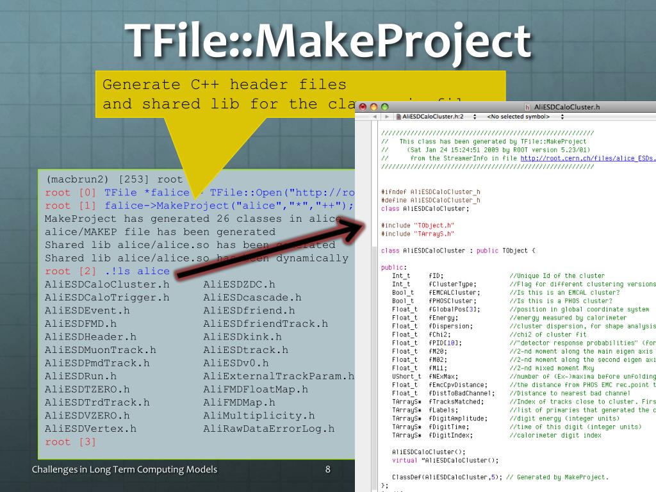656x492 pixels.
Task: Click AliESDkink.h in the terminal listing
Action: [242, 337]
